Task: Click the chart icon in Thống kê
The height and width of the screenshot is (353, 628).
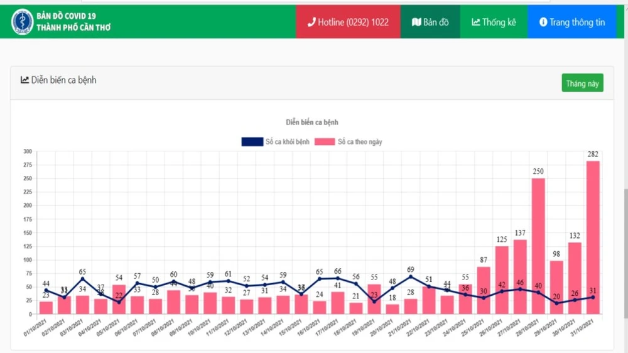Action: tap(476, 22)
